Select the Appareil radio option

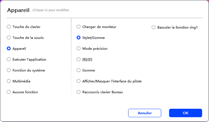(x=9, y=49)
